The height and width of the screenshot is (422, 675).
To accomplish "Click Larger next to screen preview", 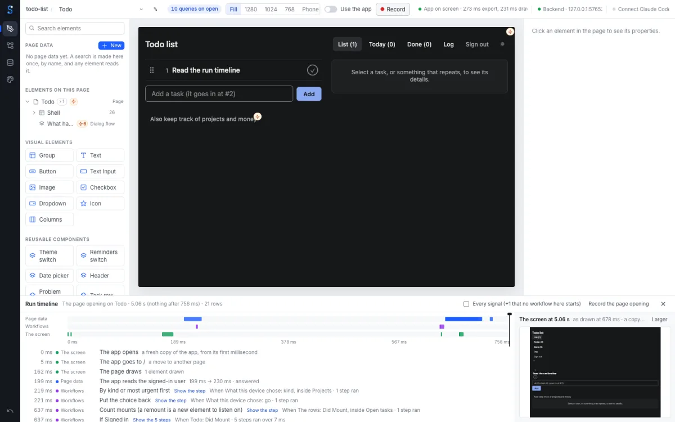I will (x=659, y=319).
